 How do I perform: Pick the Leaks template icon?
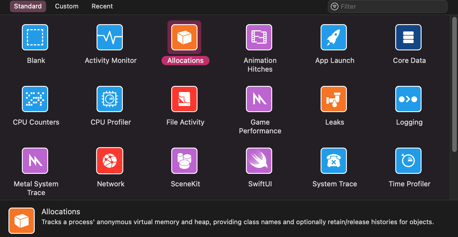coord(334,99)
